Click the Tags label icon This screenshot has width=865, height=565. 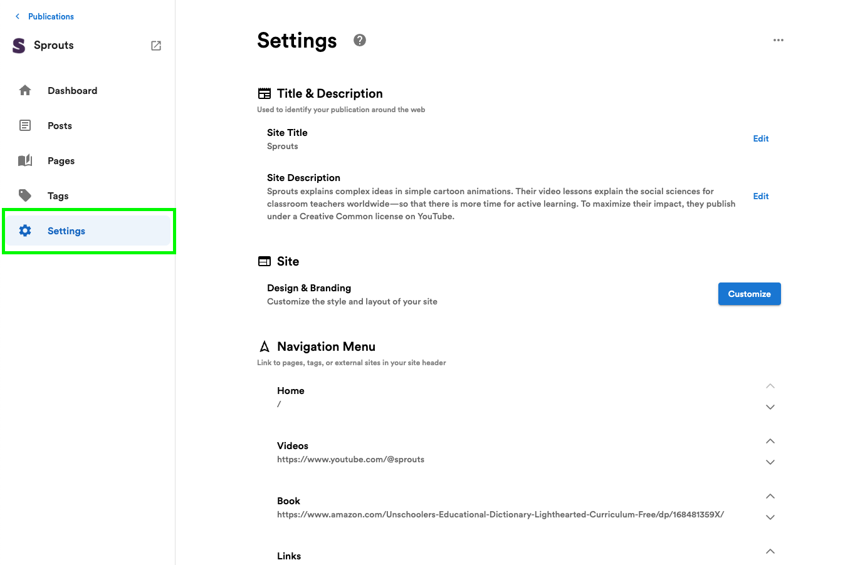click(x=25, y=195)
